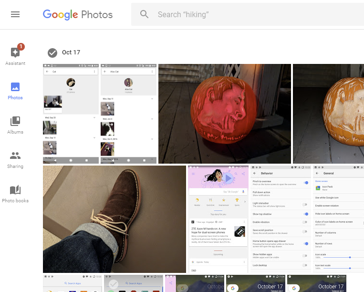Open the brown suede shoe photo

pos(114,219)
